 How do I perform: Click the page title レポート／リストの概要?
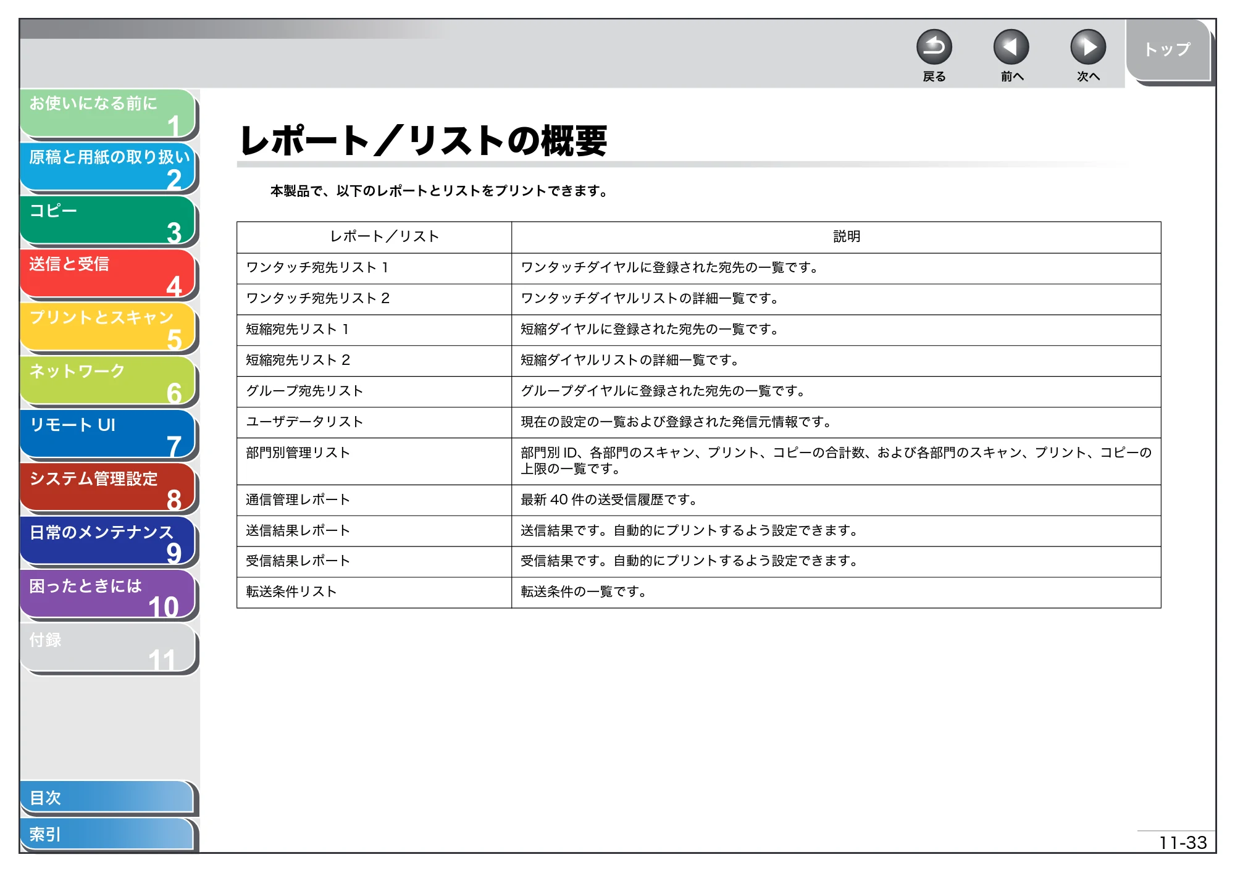tap(424, 141)
